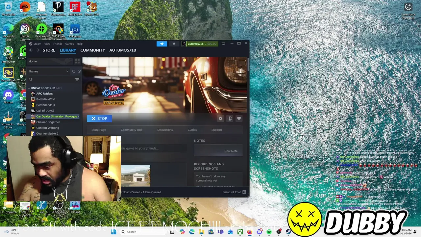
Task: Open Spotify from the taskbar
Action: pyautogui.click(x=269, y=232)
